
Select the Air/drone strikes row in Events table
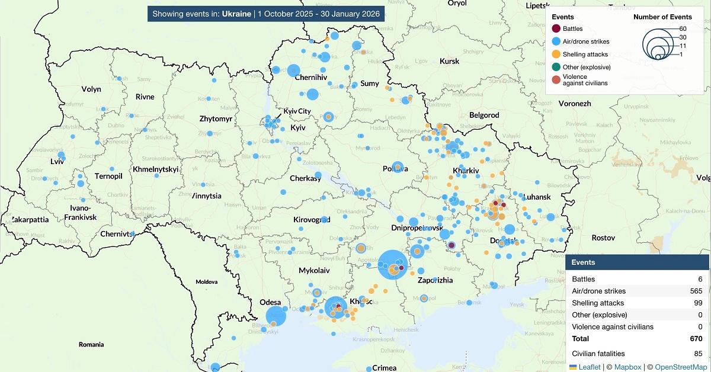coord(637,291)
